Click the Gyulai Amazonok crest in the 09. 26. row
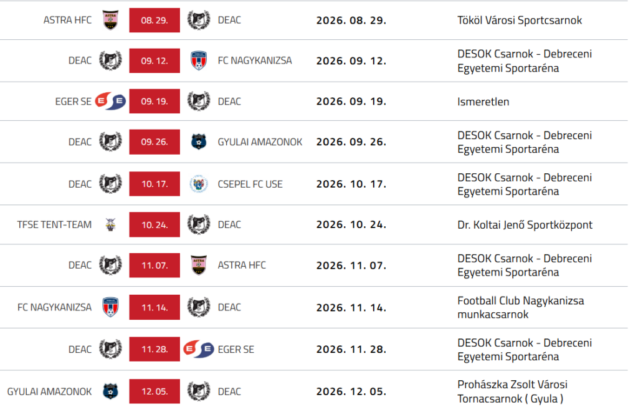 (x=199, y=141)
